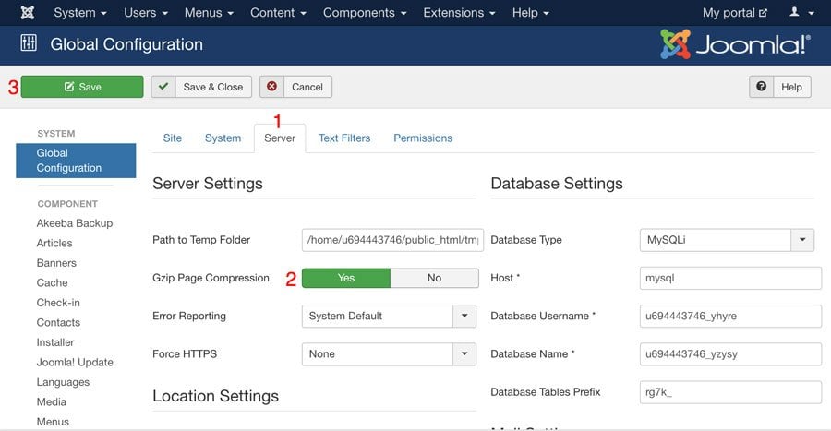
Task: Open Joomla! Update in the sidebar
Action: [x=75, y=362]
